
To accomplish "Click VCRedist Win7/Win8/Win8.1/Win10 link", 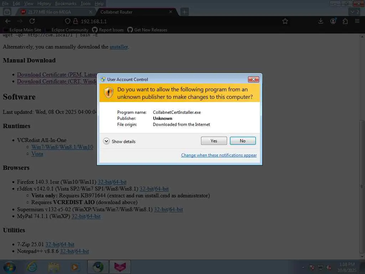I will [x=62, y=147].
